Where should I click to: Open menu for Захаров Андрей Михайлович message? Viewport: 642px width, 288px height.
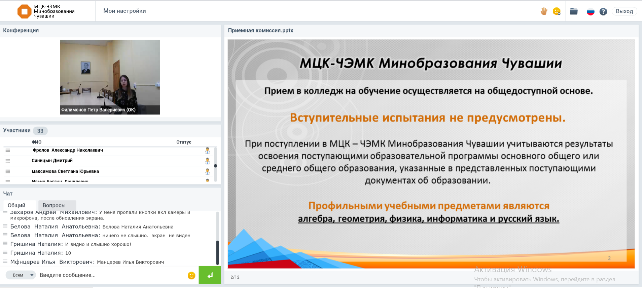point(5,212)
